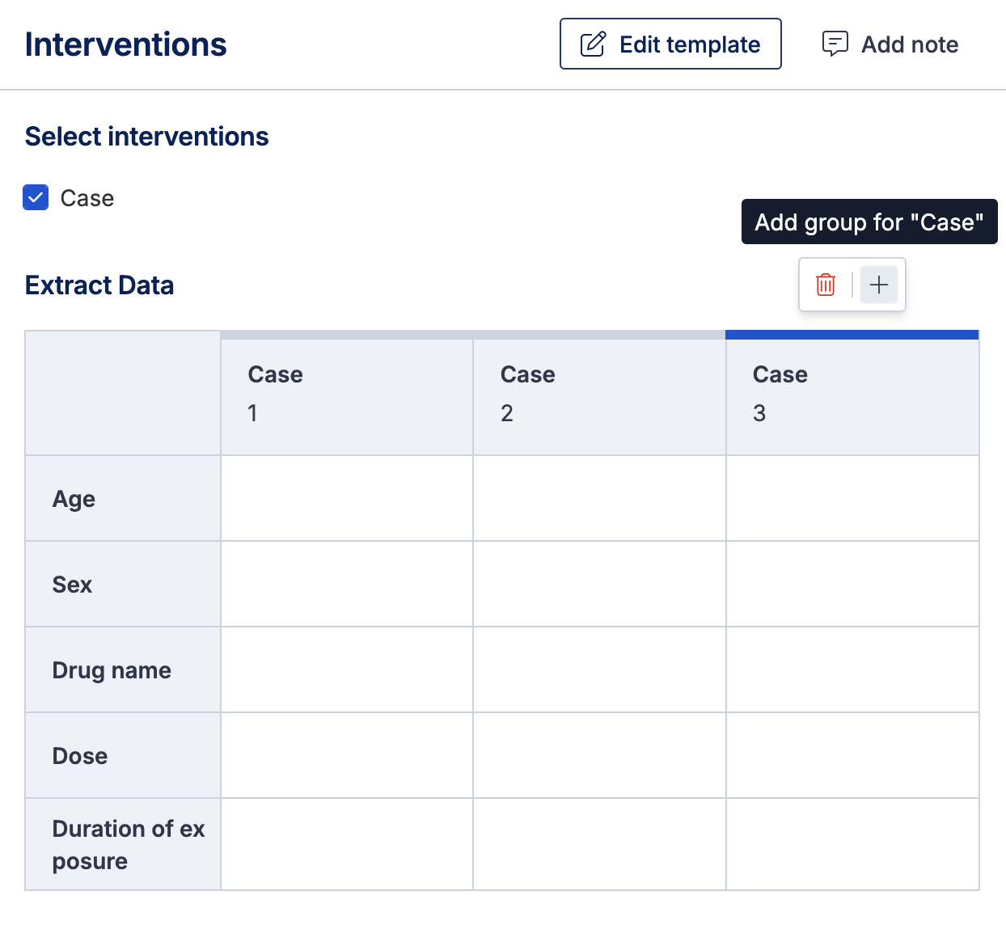Viewport: 1006px width, 933px height.
Task: Click the speech bubble icon beside Add note
Action: click(835, 44)
